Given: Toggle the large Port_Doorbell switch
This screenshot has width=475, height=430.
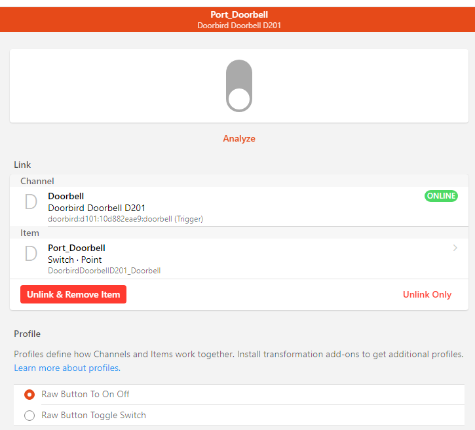Looking at the screenshot, I should (239, 86).
